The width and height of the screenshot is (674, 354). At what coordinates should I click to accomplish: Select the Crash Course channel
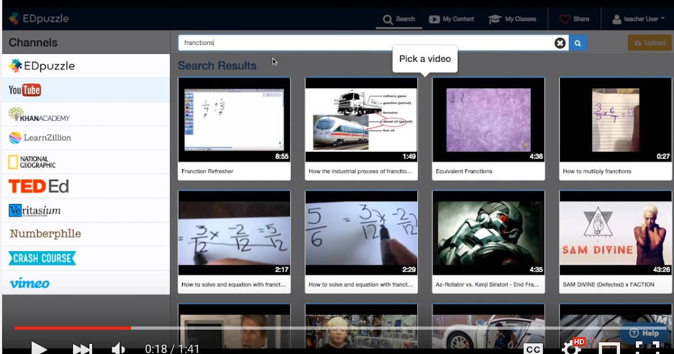pos(86,258)
